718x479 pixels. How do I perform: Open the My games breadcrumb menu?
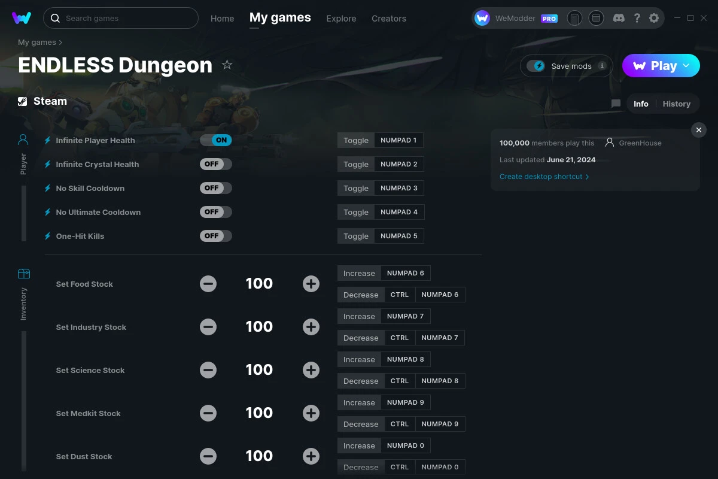(36, 42)
